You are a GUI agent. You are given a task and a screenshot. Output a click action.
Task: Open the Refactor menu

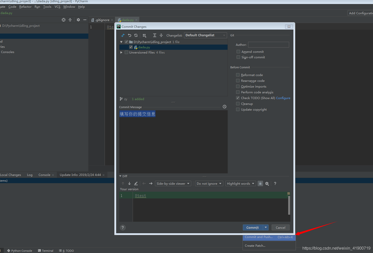pyautogui.click(x=25, y=7)
